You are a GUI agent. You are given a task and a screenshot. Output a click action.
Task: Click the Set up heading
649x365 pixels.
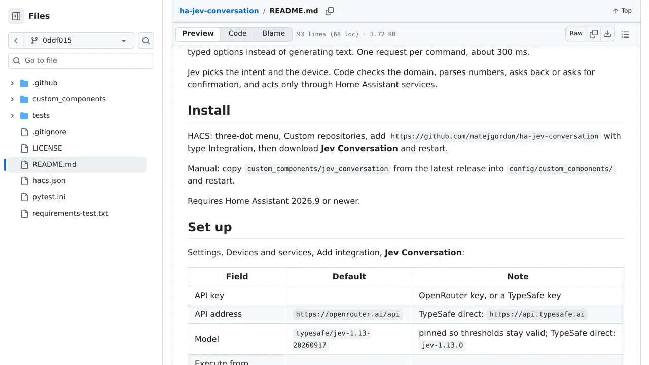click(x=209, y=227)
